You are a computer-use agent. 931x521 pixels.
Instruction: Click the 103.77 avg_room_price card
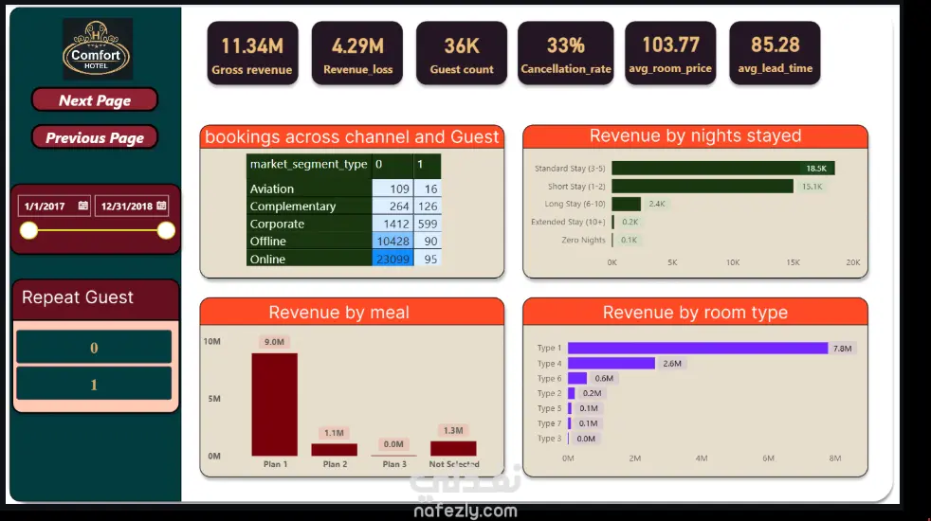[670, 53]
